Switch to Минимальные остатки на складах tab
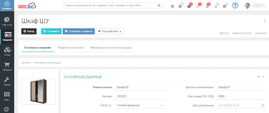Viewport: 269px width, 113px height. coord(111,48)
